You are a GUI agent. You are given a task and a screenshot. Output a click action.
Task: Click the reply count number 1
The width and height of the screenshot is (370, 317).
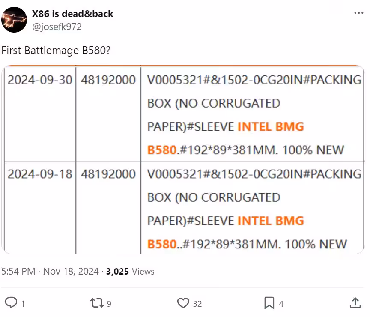23,304
